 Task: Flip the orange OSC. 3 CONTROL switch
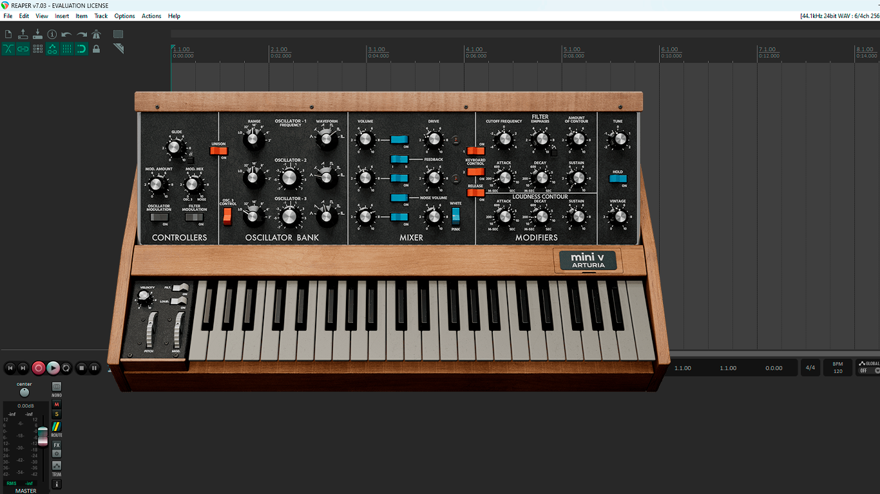pos(227,217)
